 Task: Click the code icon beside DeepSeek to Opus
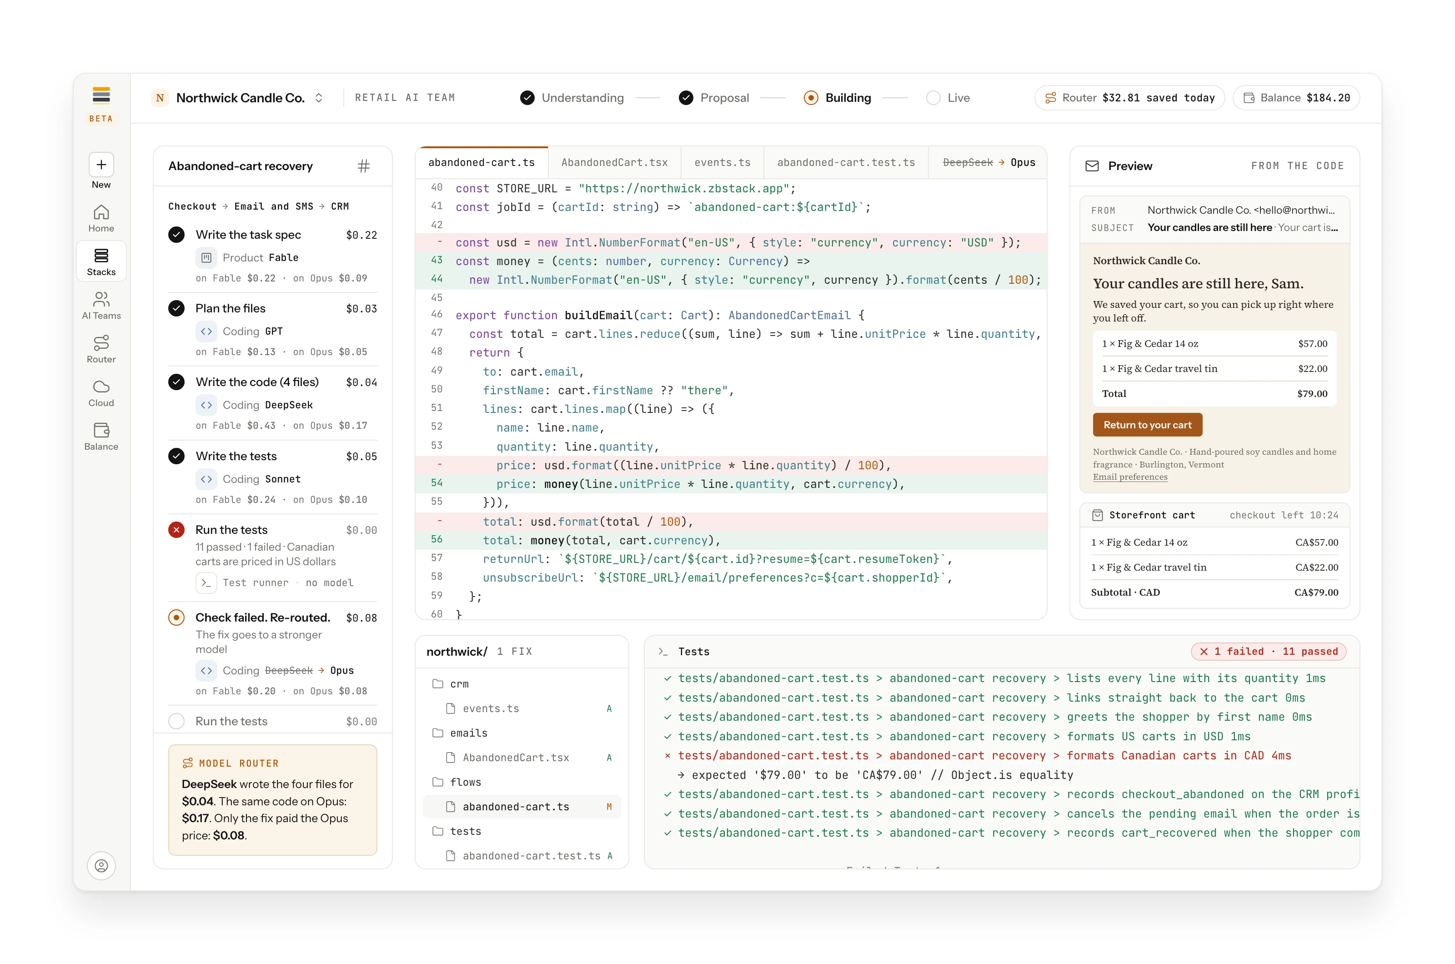click(x=206, y=670)
